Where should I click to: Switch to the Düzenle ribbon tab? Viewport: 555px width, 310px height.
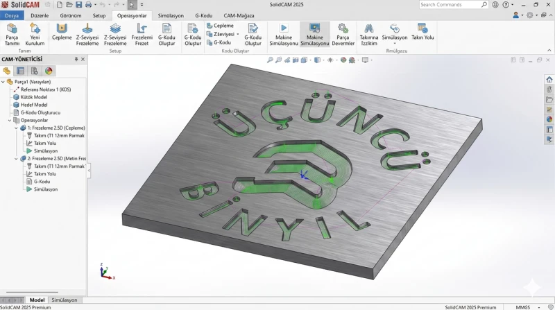tap(40, 15)
